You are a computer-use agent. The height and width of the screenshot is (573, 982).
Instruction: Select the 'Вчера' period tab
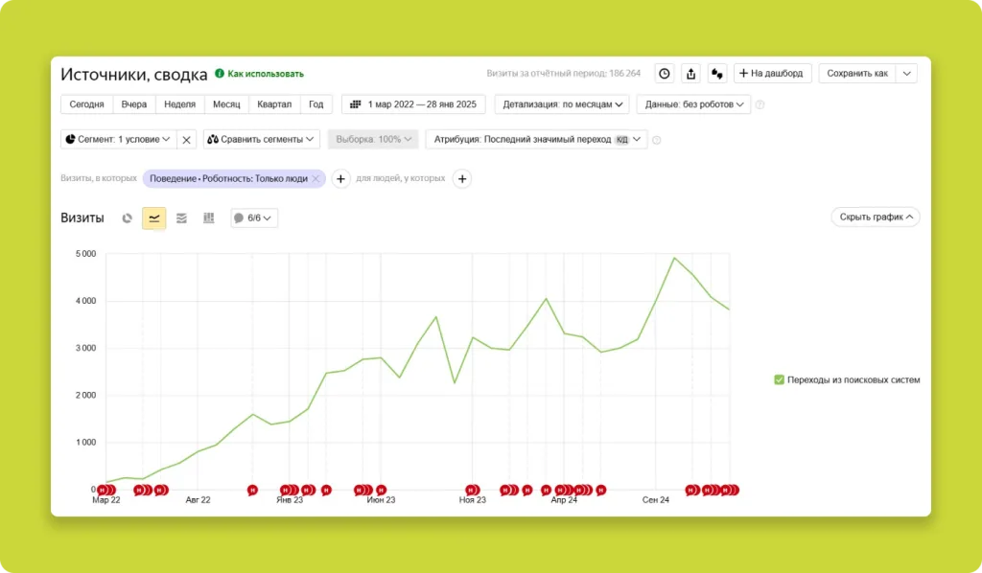click(134, 104)
